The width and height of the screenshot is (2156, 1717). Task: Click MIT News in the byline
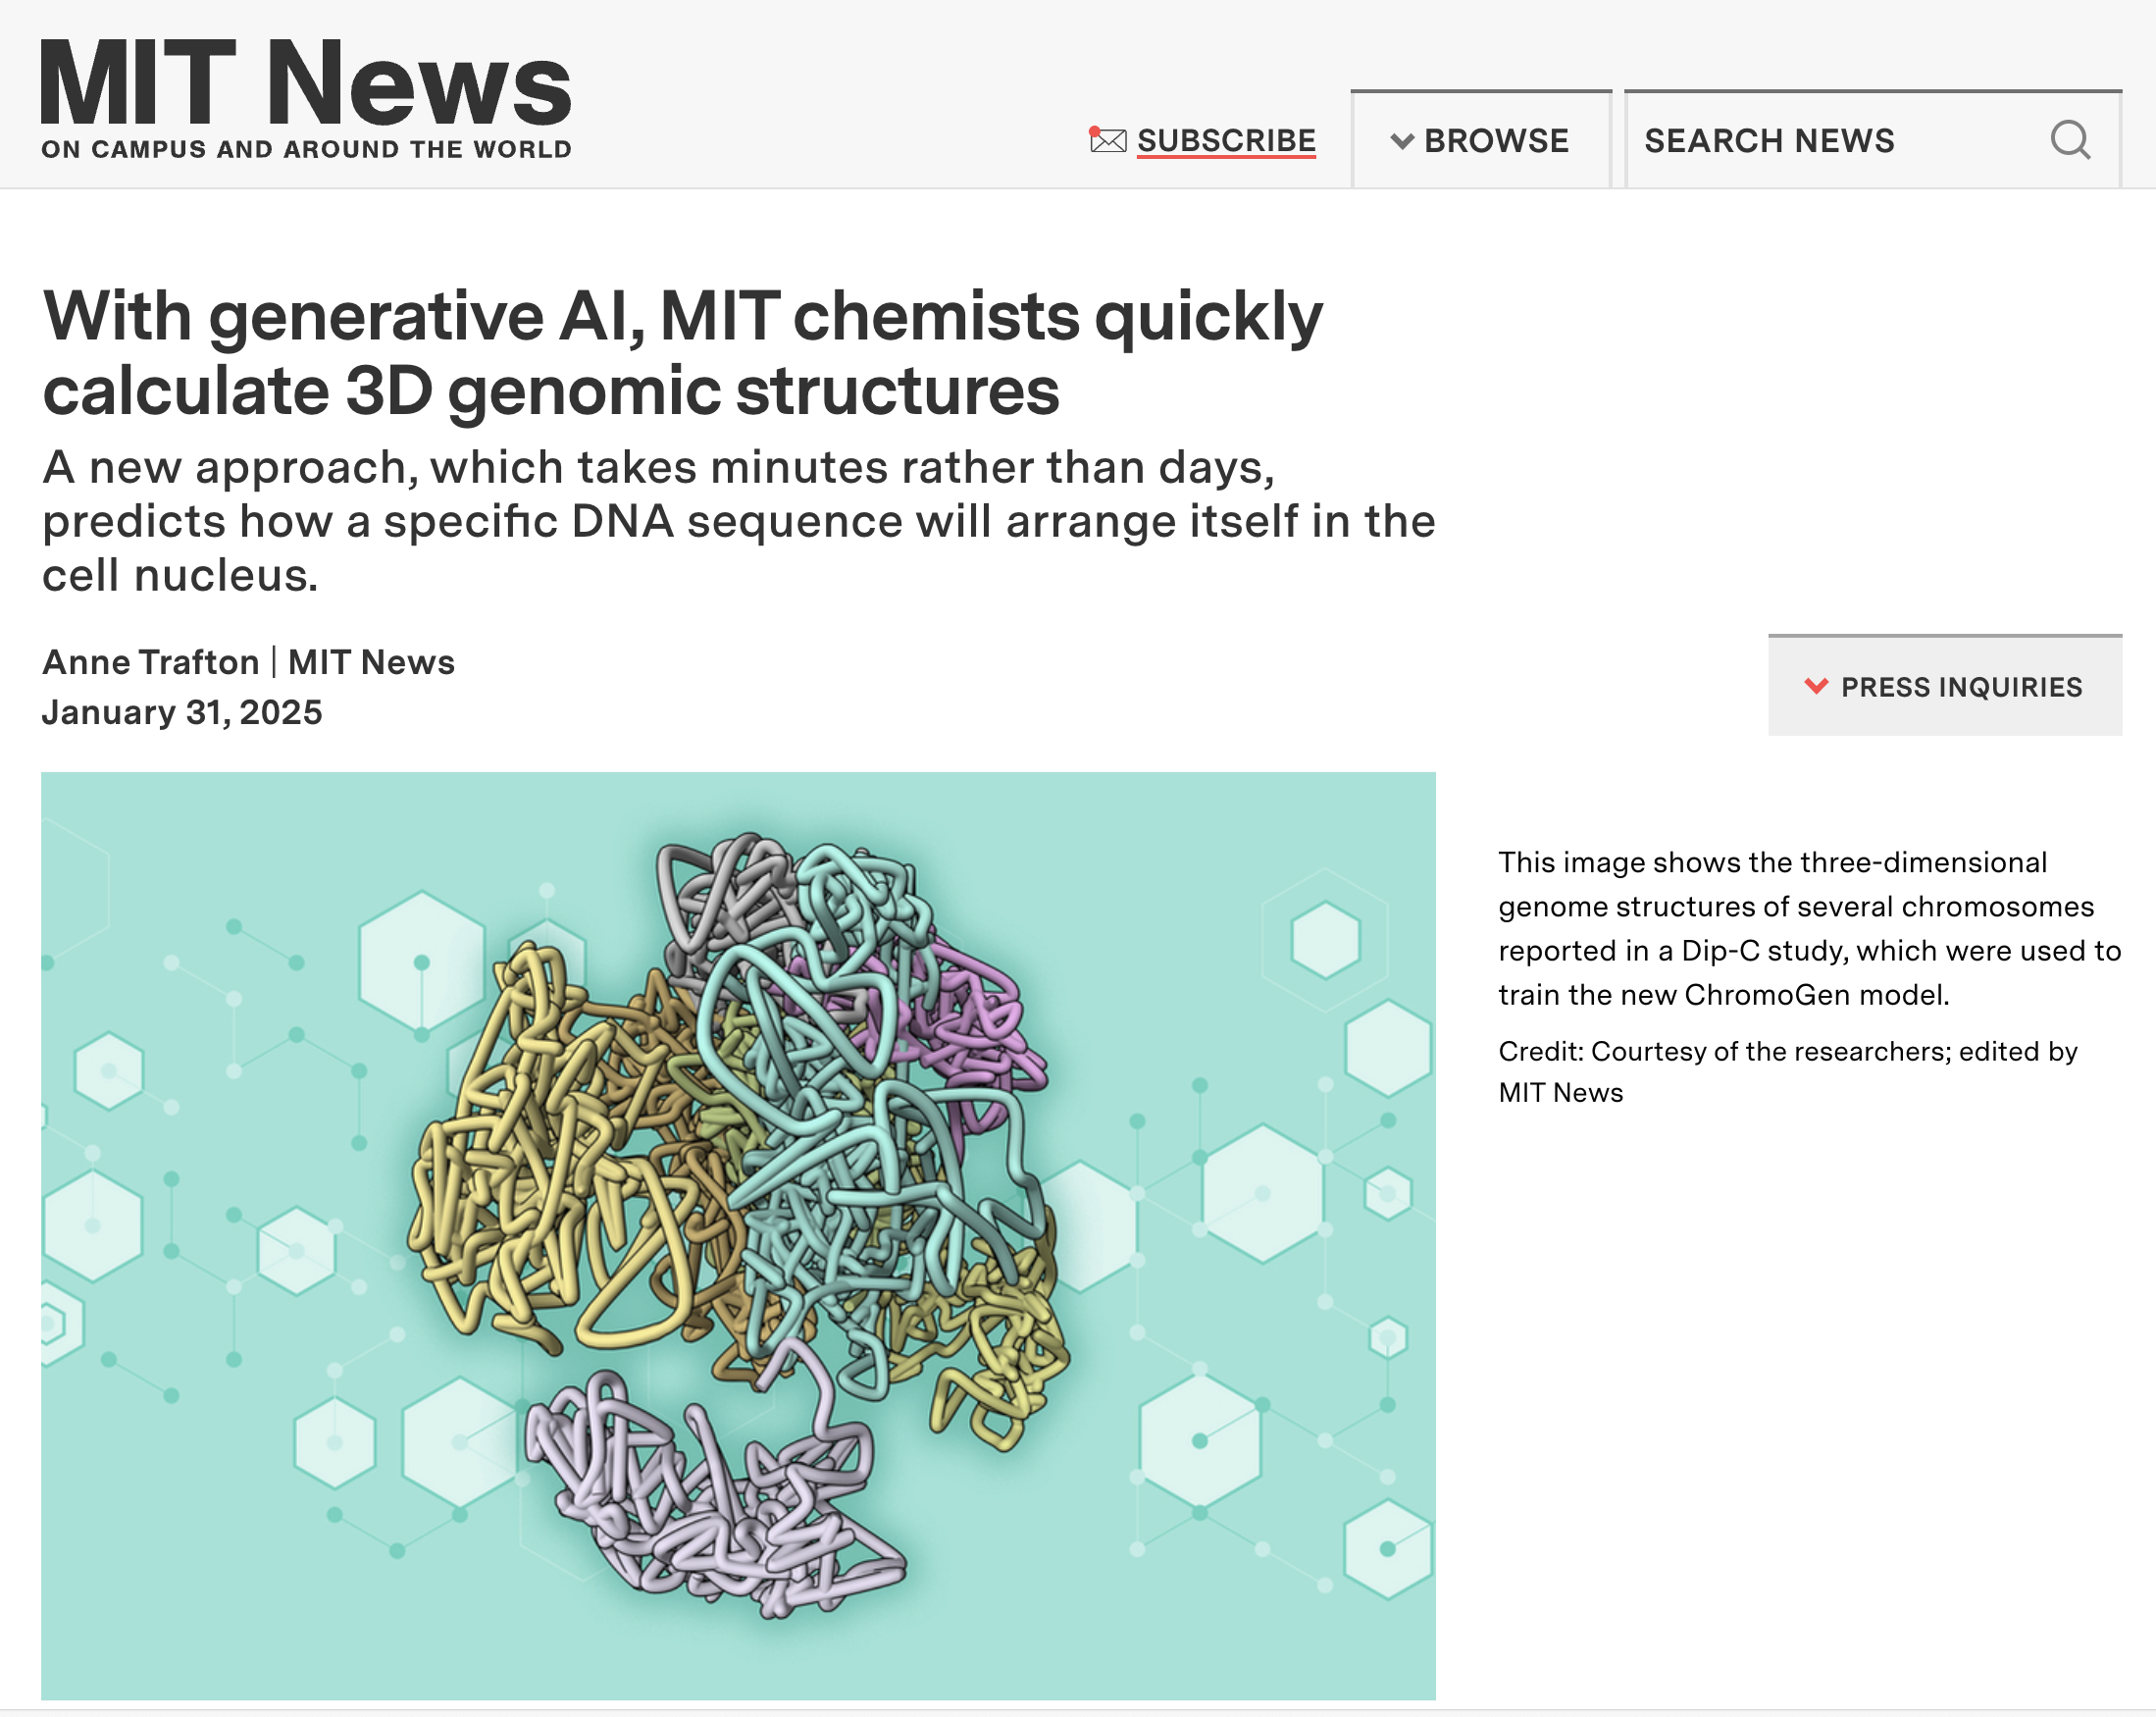tap(371, 662)
